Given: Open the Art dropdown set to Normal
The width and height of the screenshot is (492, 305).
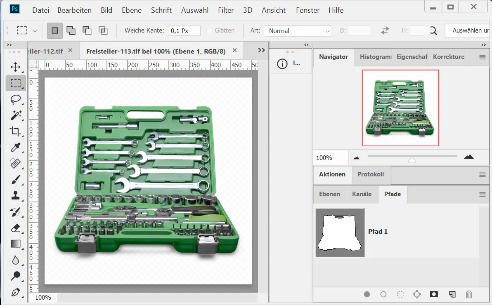Looking at the screenshot, I should coord(298,31).
